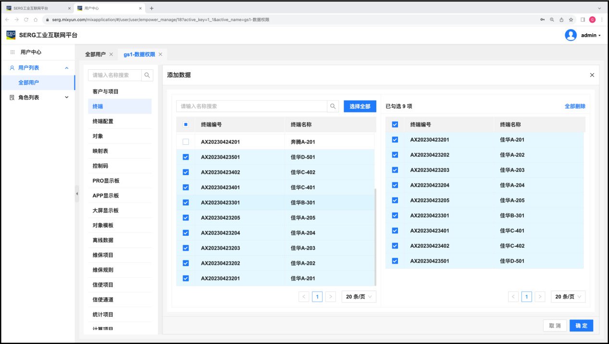Click the 选择全部 button

pos(360,106)
